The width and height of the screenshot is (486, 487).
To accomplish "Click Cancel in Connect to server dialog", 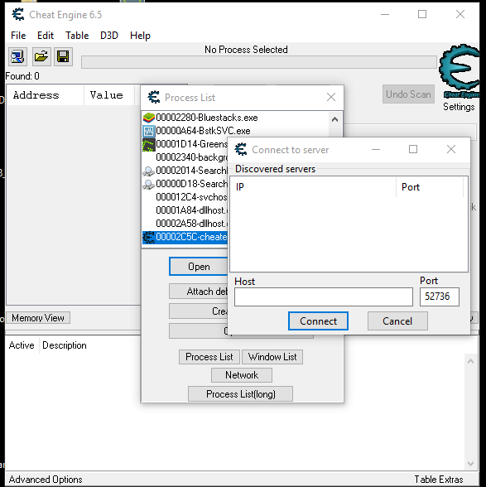I will tap(397, 321).
